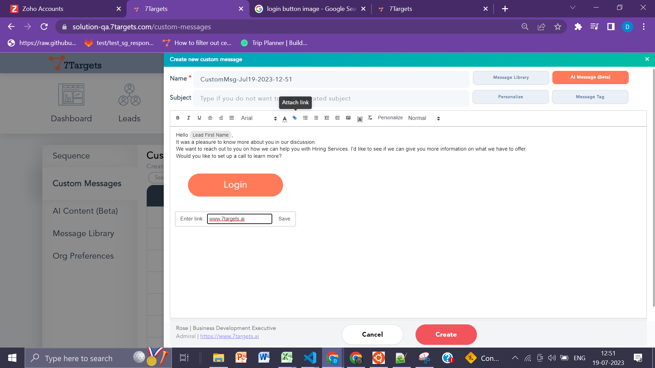This screenshot has height=368, width=655.
Task: Click the Create button
Action: point(446,335)
